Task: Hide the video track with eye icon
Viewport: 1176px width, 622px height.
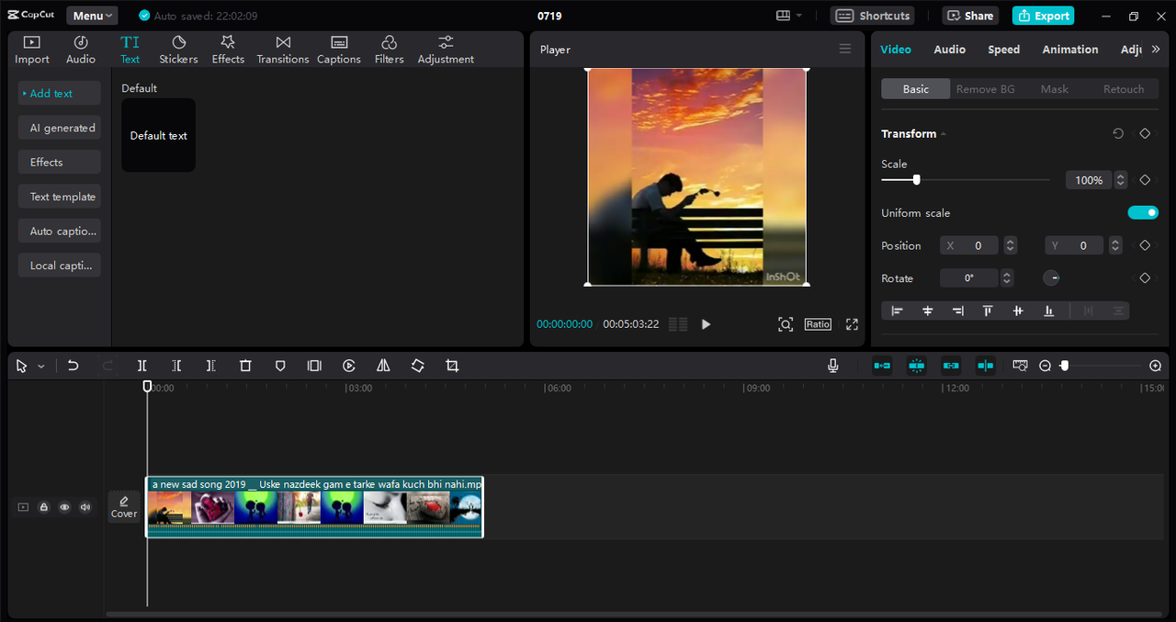Action: [64, 507]
